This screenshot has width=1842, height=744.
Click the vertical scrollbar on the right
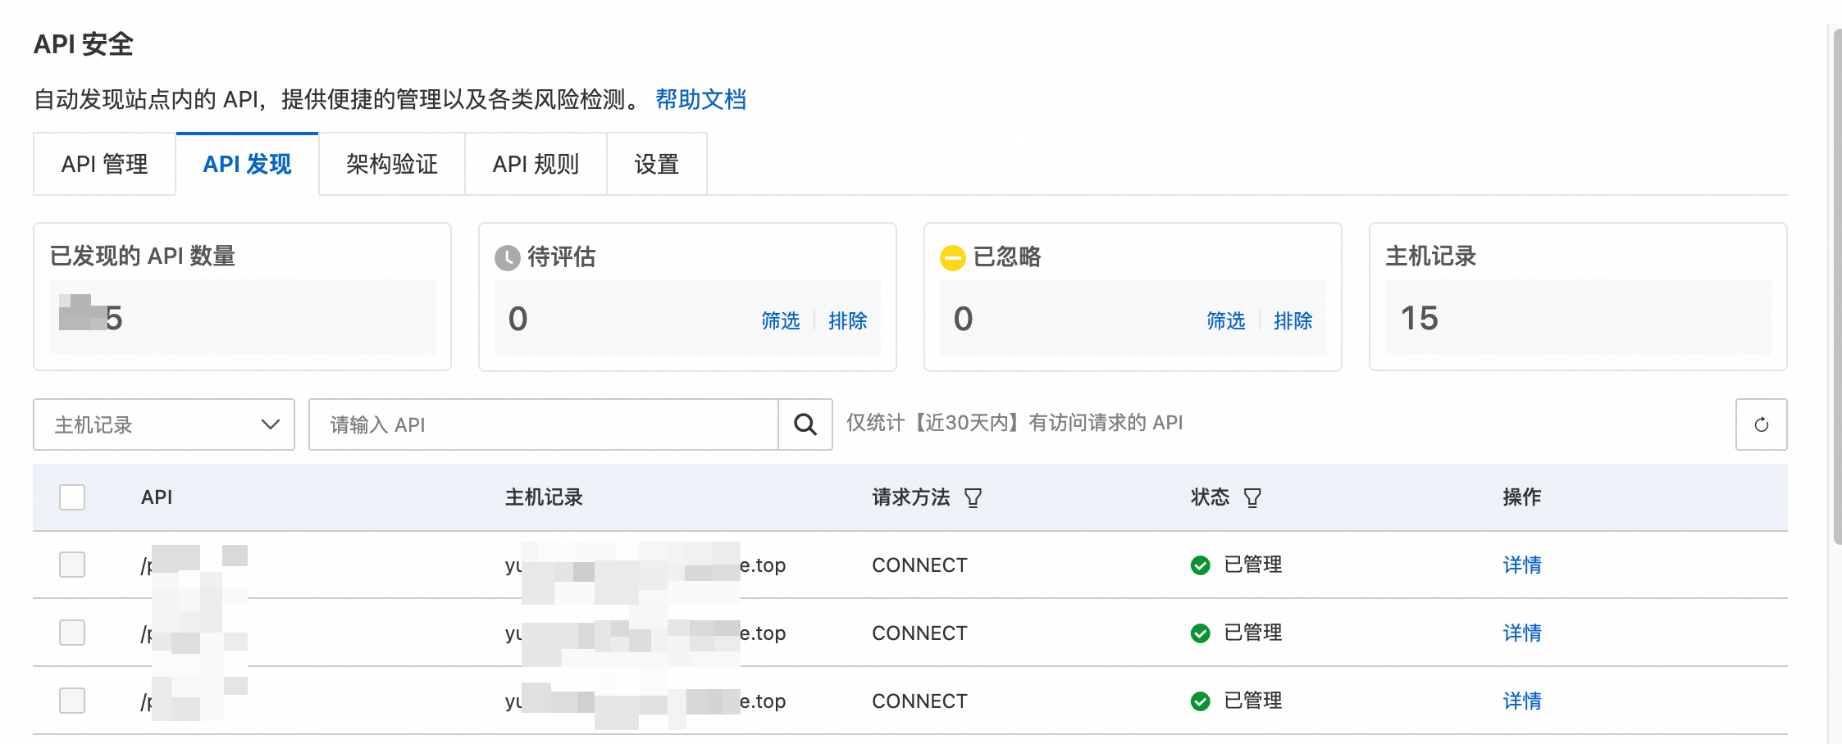(1836, 287)
